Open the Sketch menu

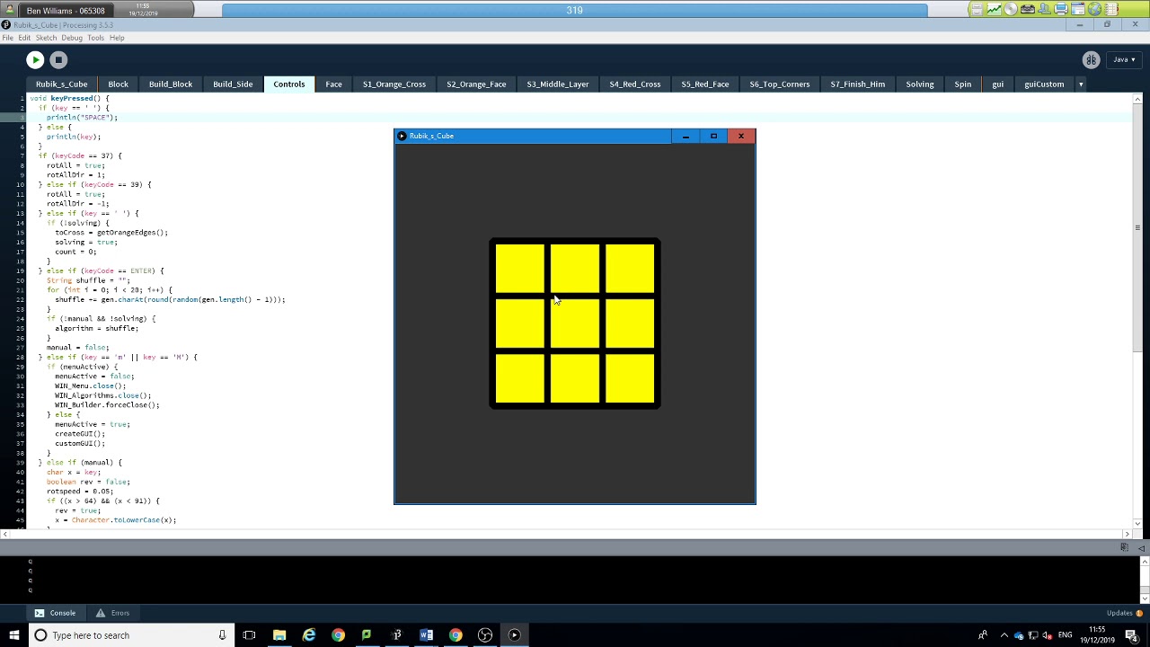pyautogui.click(x=46, y=38)
